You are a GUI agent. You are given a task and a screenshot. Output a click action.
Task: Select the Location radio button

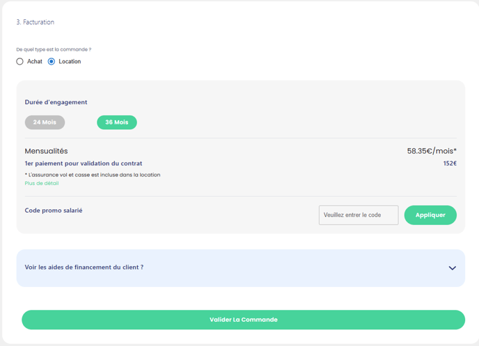click(x=52, y=62)
